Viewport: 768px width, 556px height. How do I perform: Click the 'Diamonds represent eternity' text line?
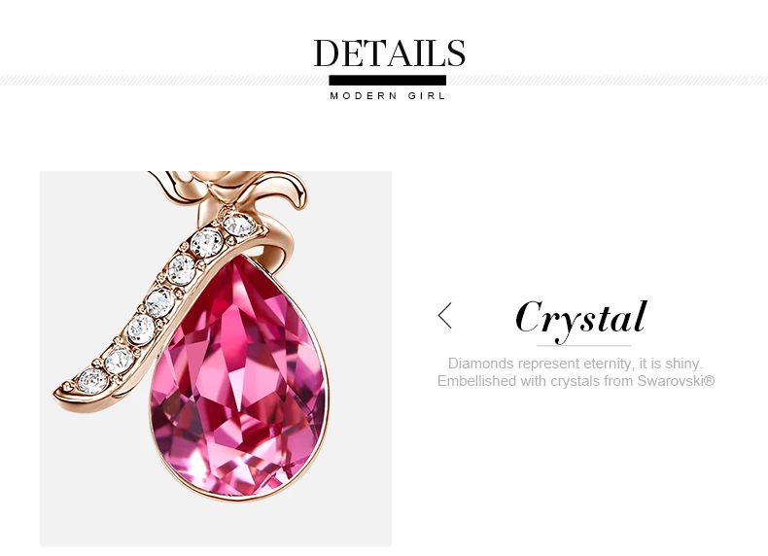[576, 364]
